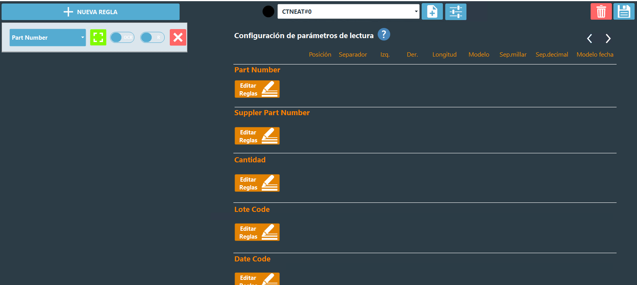
Task: Remove rule with the red X icon
Action: 178,38
